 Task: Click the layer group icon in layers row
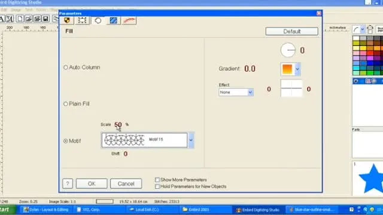click(368, 81)
